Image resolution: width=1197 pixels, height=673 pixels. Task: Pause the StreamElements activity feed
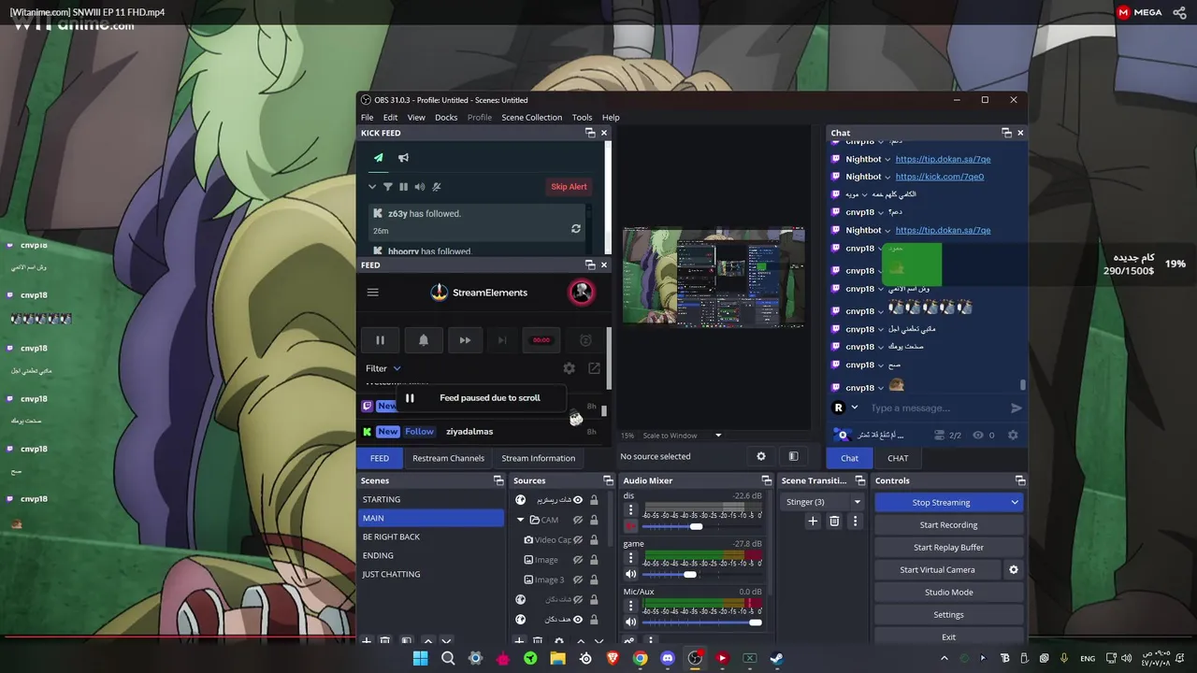click(380, 340)
